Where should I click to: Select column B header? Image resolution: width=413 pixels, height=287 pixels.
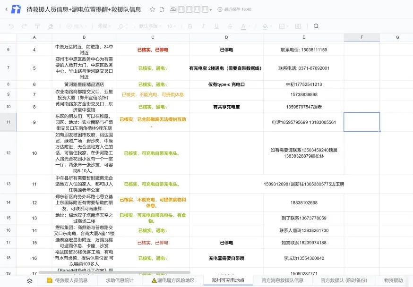pos(84,37)
